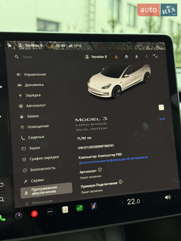This screenshot has width=181, height=241.
Task: Tap the magnifier icon on left map panel
Action: pyautogui.click(x=2, y=200)
